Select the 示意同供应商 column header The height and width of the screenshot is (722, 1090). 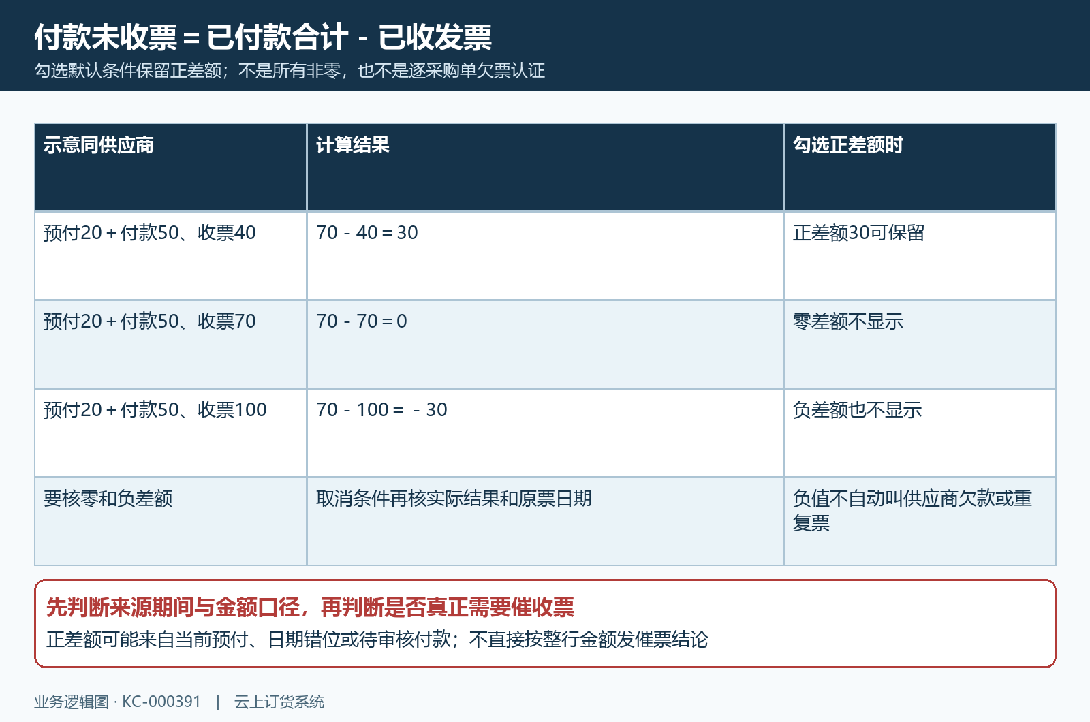coord(170,167)
